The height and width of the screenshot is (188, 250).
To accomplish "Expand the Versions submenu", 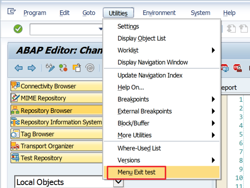I will (162, 160).
